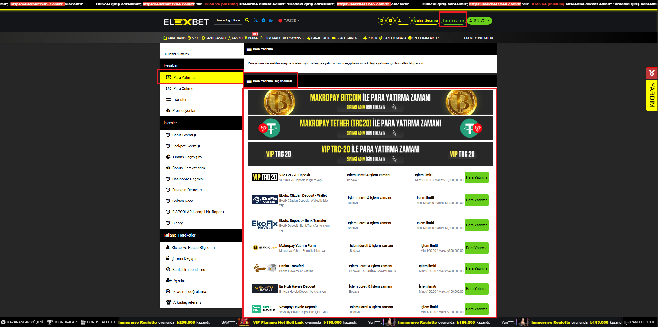Click the yellow search magnifier icon
Viewport: 662px width, 327px height.
tap(247, 20)
